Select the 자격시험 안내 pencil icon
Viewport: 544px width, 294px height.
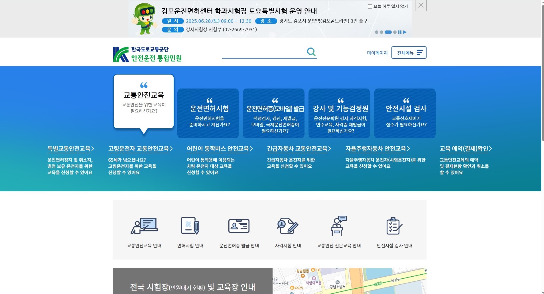point(288,226)
